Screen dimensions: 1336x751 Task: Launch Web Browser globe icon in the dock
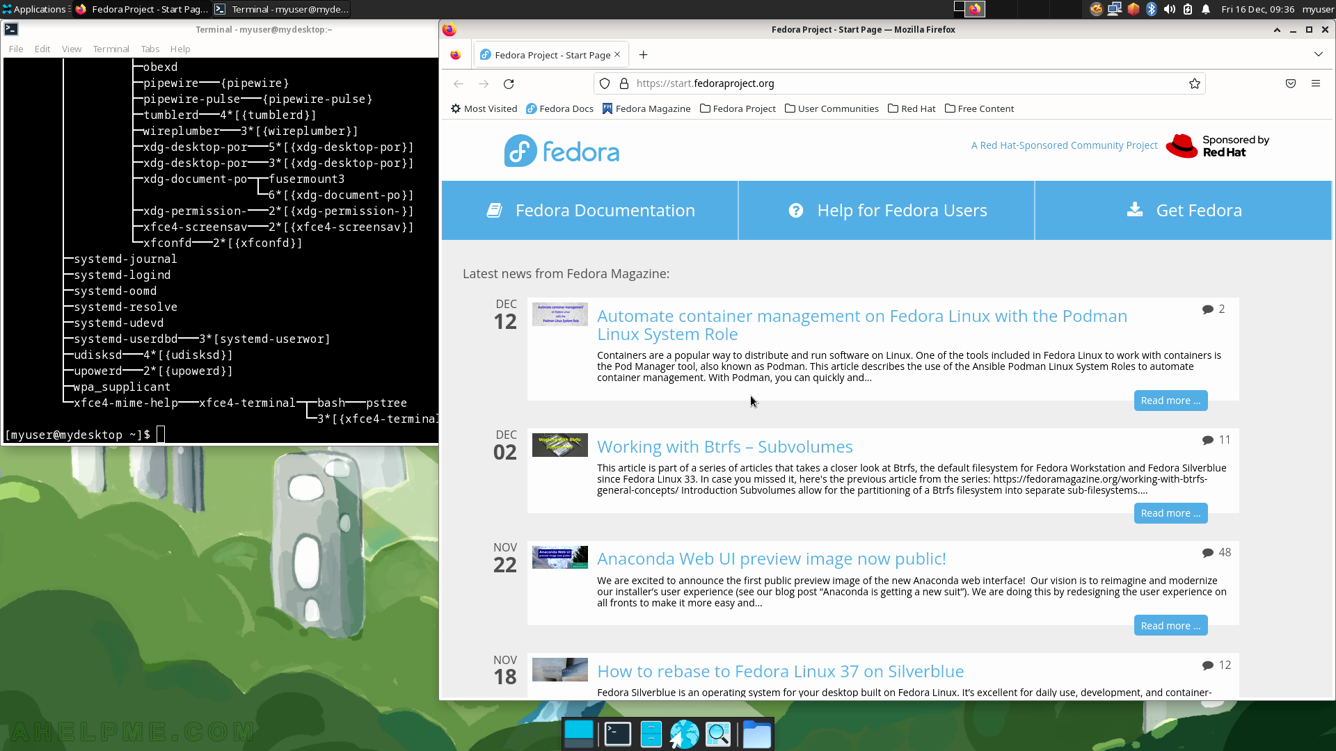(684, 734)
